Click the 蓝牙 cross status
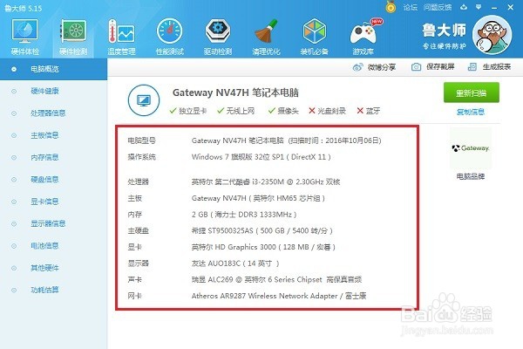The width and height of the screenshot is (523, 349). pos(369,111)
